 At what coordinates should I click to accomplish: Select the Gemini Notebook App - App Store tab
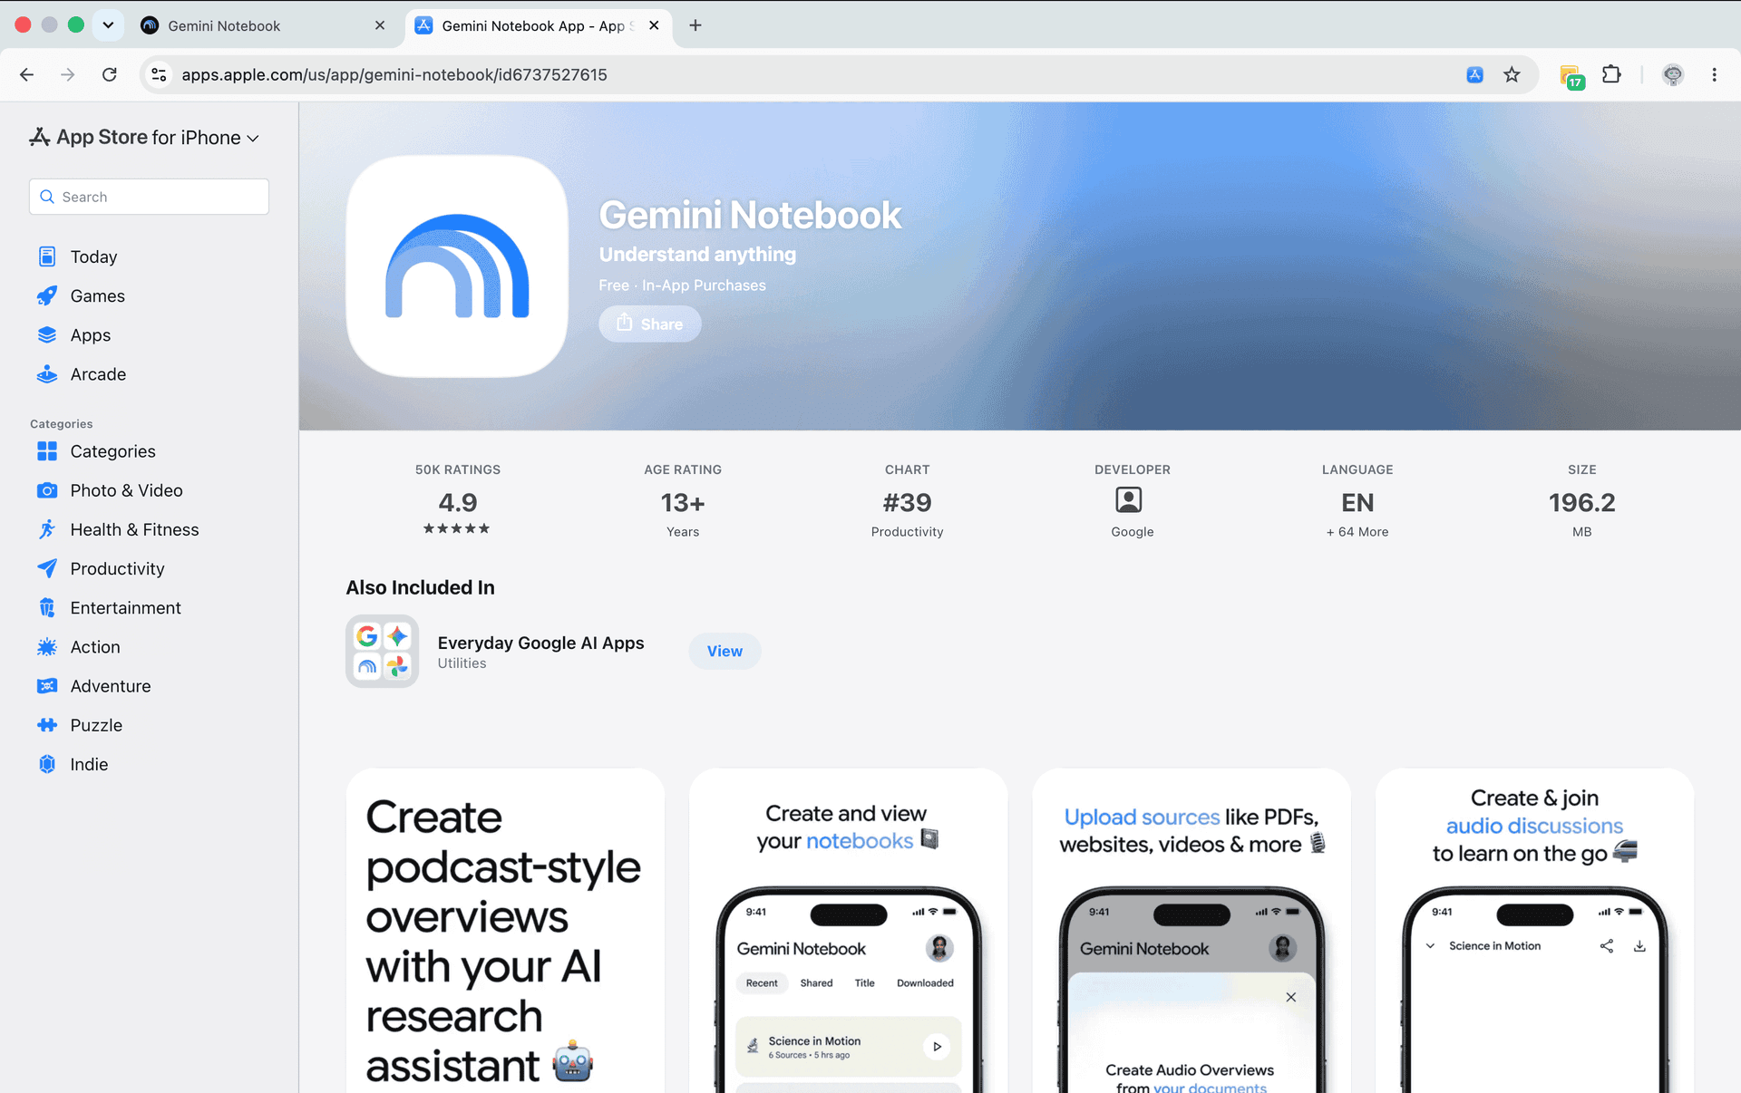pyautogui.click(x=537, y=25)
